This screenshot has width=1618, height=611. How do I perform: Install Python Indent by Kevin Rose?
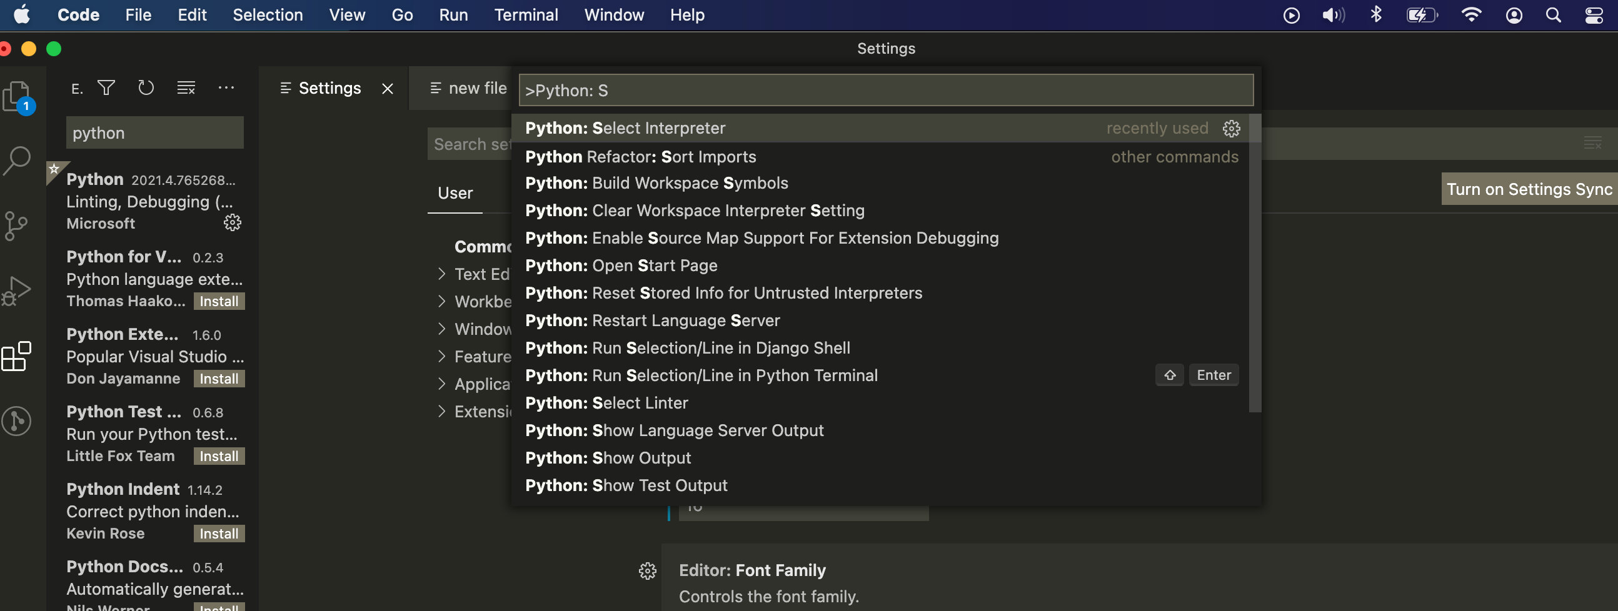[219, 534]
